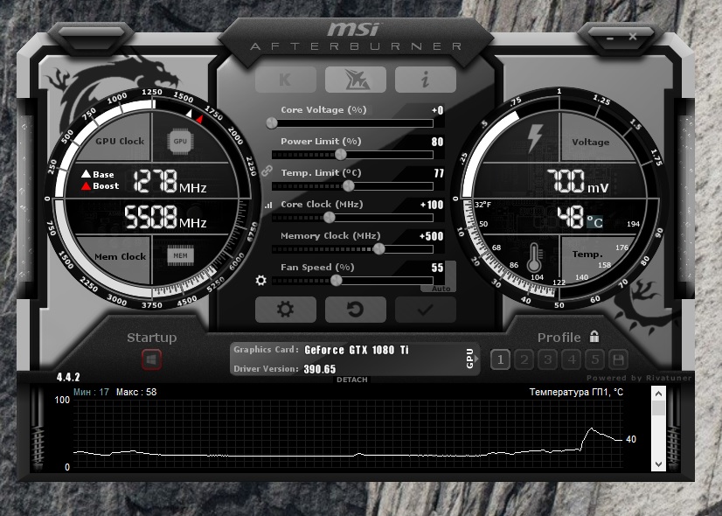Screen dimensions: 722x516
Task: Click the 5508 MHz memory clock readout
Action: (x=165, y=217)
